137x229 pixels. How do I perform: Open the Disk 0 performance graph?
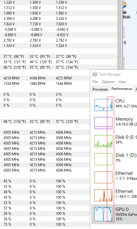point(103,141)
